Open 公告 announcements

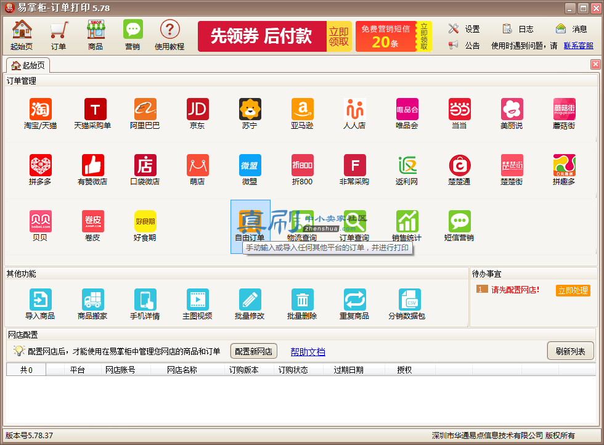pyautogui.click(x=464, y=46)
